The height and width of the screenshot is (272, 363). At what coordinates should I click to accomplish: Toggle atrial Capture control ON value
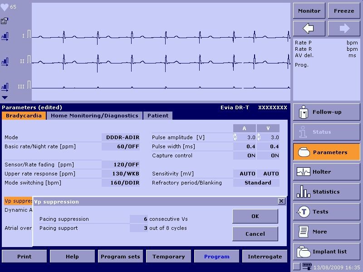click(245, 155)
